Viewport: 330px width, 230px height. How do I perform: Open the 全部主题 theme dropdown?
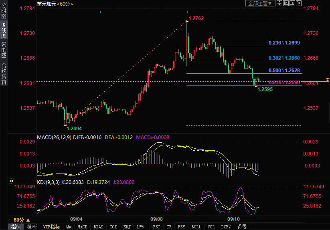260,3
